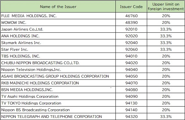Click TV Asahi Holdings Corporation cell
The width and height of the screenshot is (185, 120).
point(58,96)
